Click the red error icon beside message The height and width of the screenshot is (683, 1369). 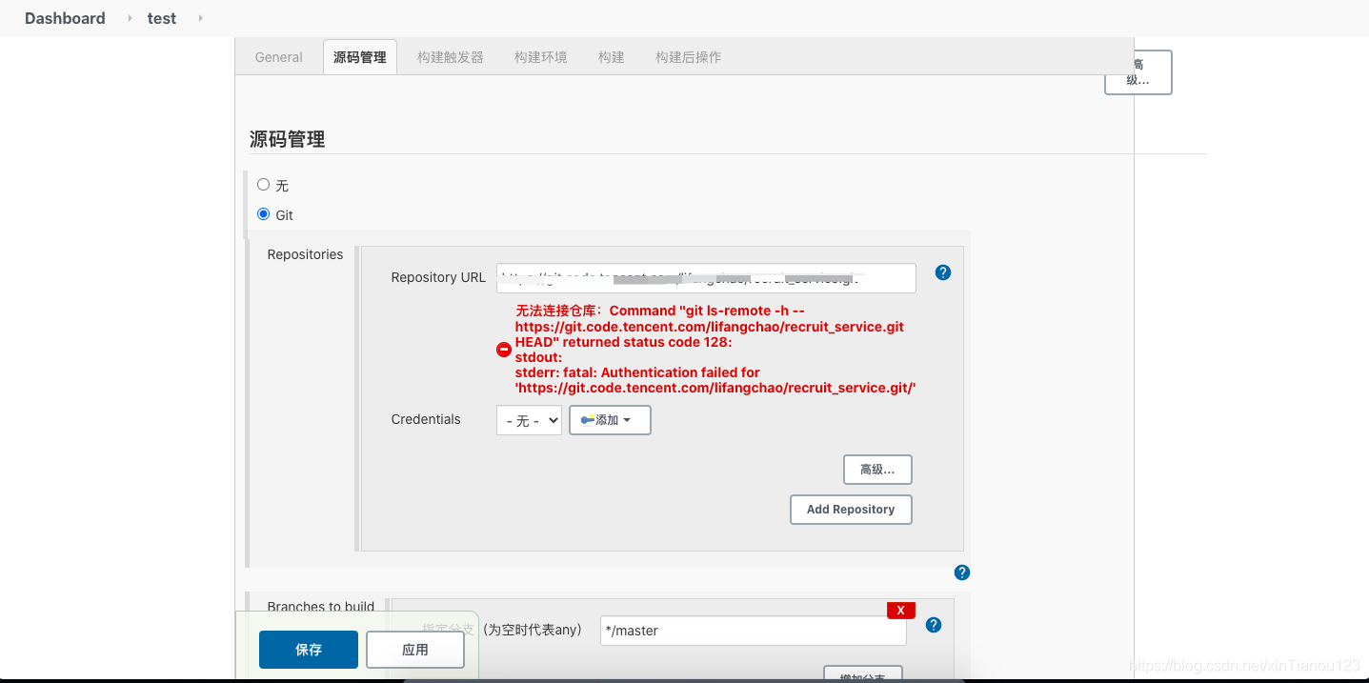pyautogui.click(x=504, y=350)
